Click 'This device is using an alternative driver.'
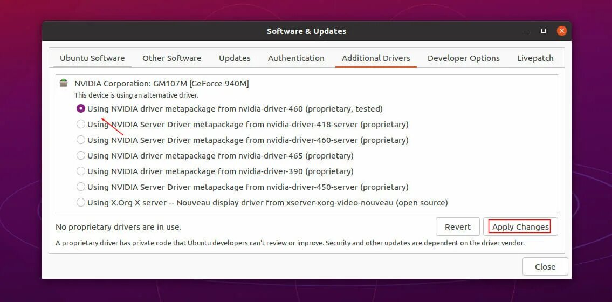The image size is (612, 302). pyautogui.click(x=136, y=95)
